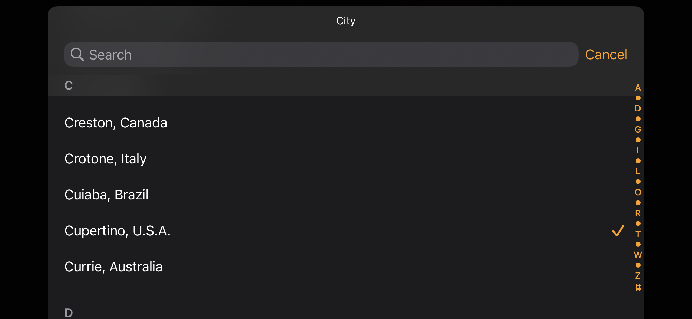The width and height of the screenshot is (692, 319).
Task: Jump to letter Z in index
Action: [x=638, y=275]
